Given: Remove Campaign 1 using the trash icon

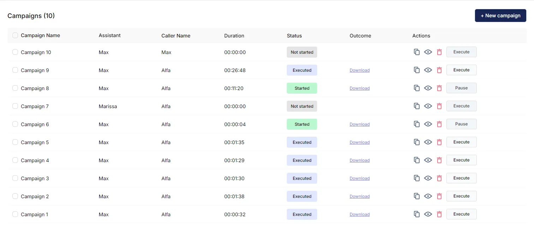Looking at the screenshot, I should 439,214.
